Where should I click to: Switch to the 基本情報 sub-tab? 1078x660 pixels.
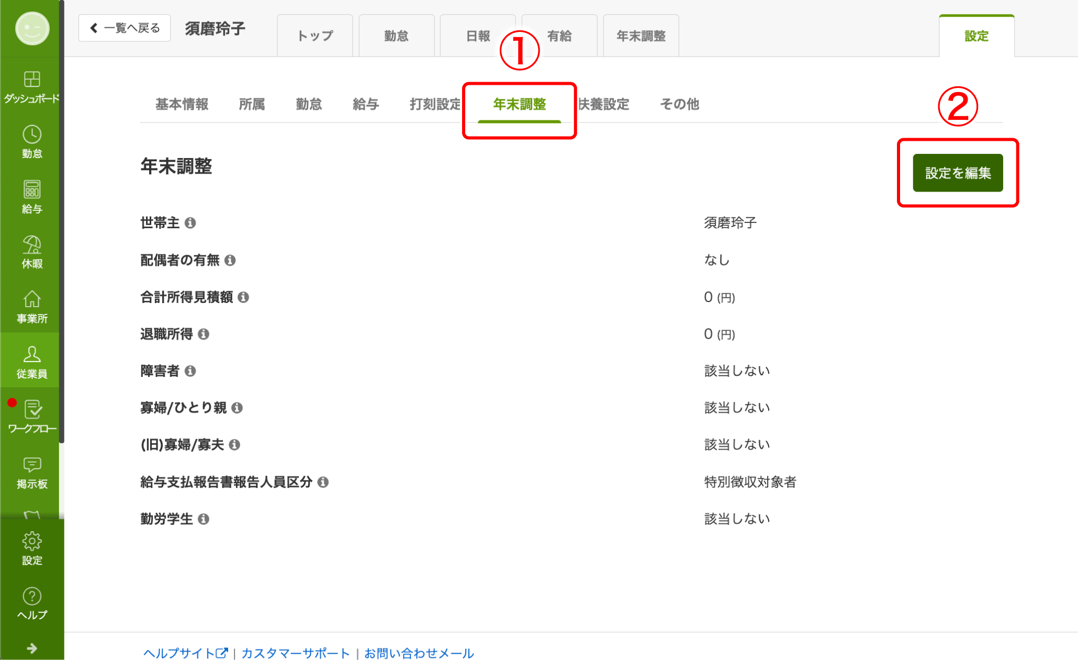tap(182, 104)
